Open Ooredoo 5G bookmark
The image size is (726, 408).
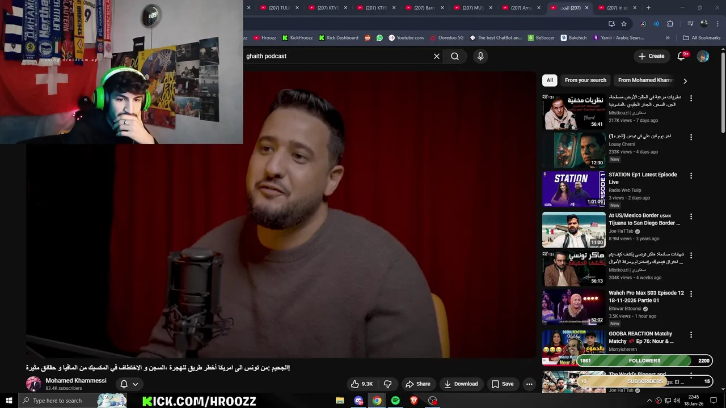[447, 38]
